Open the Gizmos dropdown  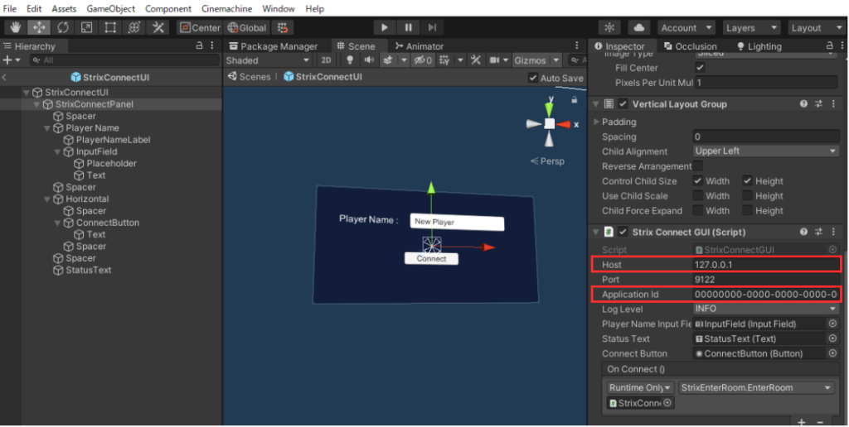(536, 60)
